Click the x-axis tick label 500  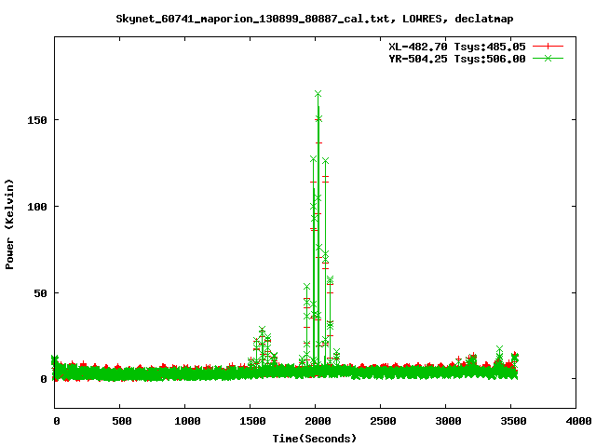click(x=122, y=421)
